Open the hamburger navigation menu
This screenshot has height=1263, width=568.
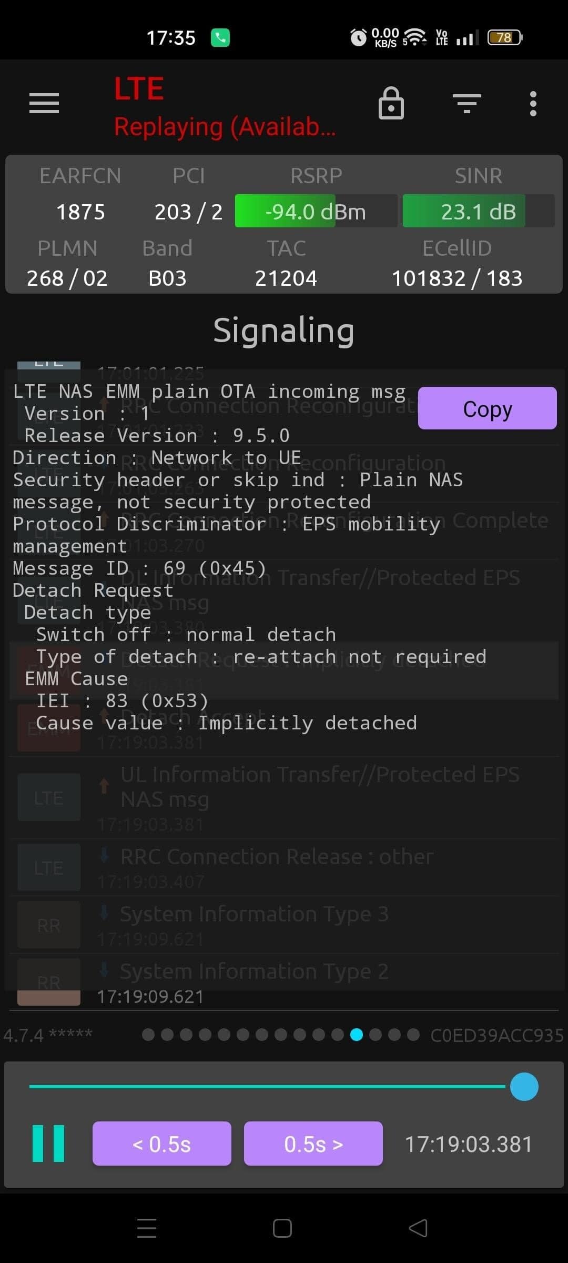pos(44,103)
